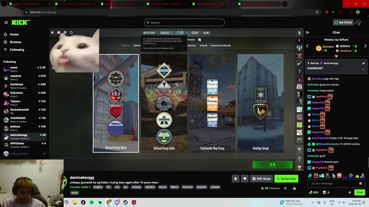Expand the top gifters panel arrow
This screenshot has width=369, height=207.
point(336,56)
